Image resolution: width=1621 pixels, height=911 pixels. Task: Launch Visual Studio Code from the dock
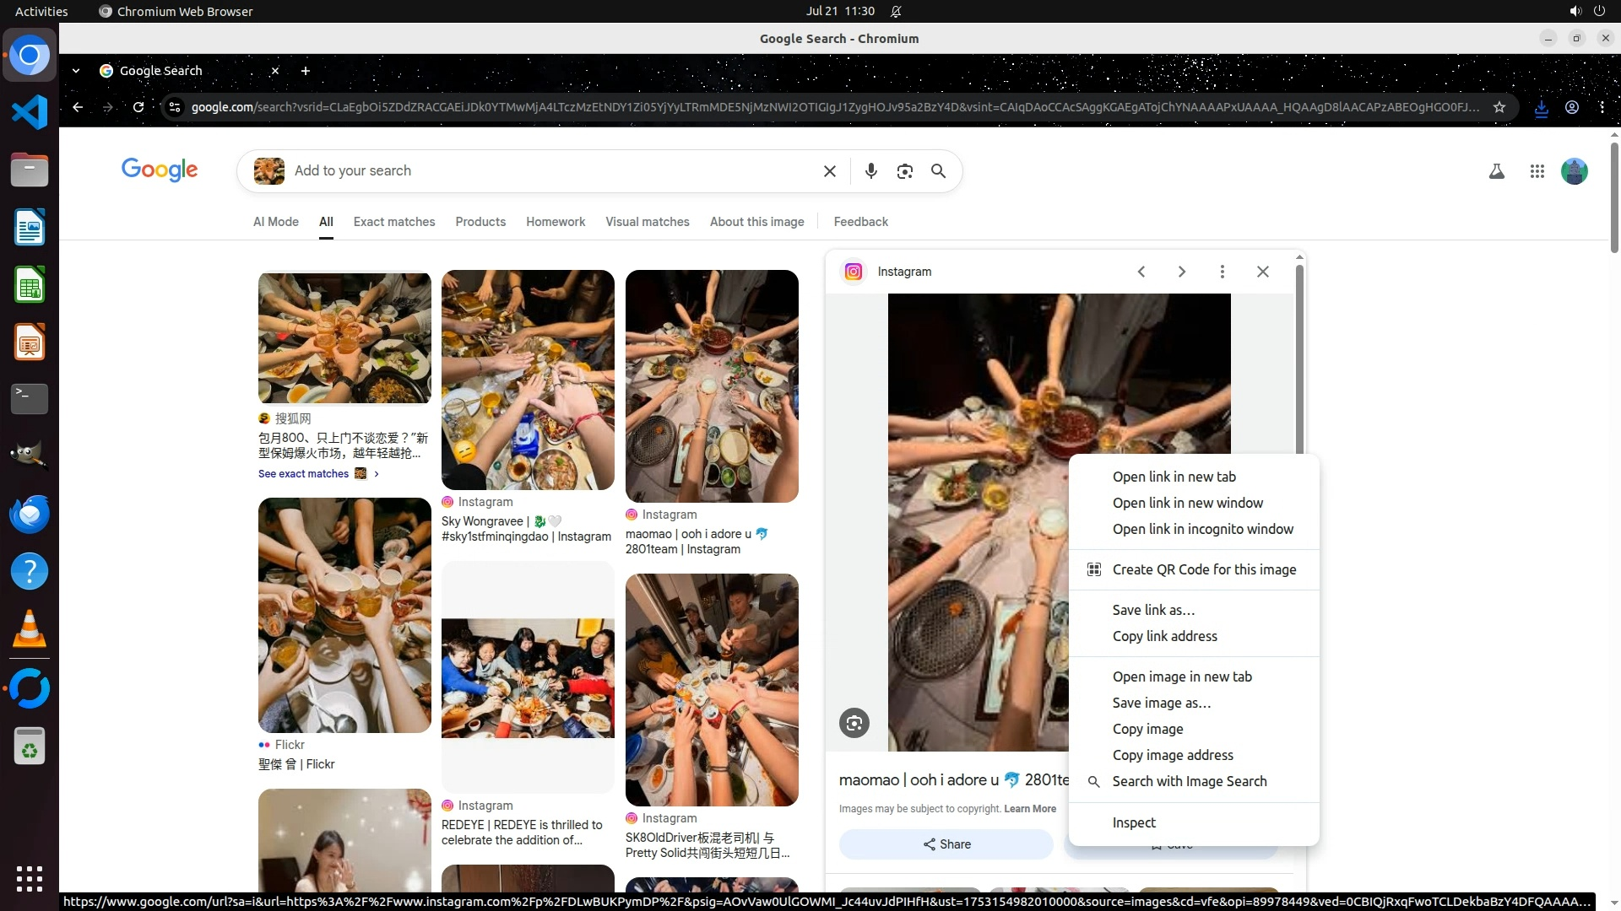(30, 112)
